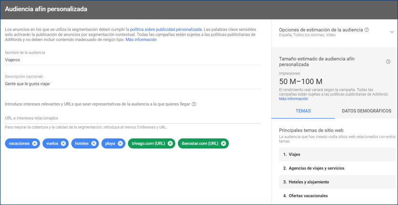Switch to the TEMAS tab

coord(303,111)
